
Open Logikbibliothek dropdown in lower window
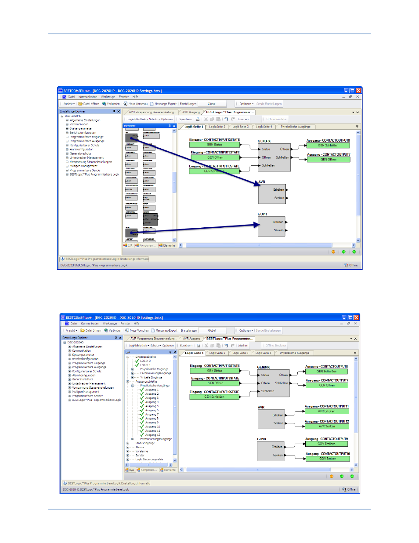(139, 346)
